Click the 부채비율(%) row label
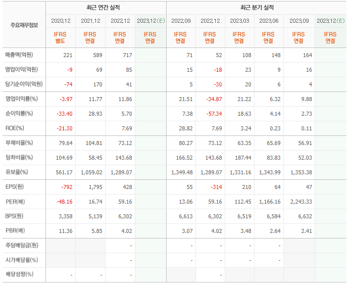Image resolution: width=350 pixels, height=285 pixels. (19, 142)
